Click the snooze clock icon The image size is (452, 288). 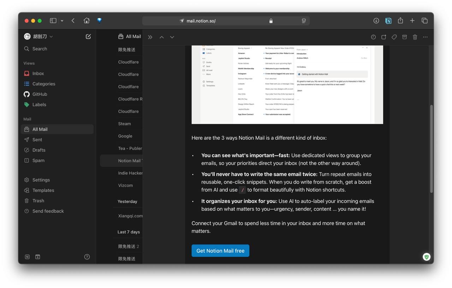pyautogui.click(x=373, y=37)
